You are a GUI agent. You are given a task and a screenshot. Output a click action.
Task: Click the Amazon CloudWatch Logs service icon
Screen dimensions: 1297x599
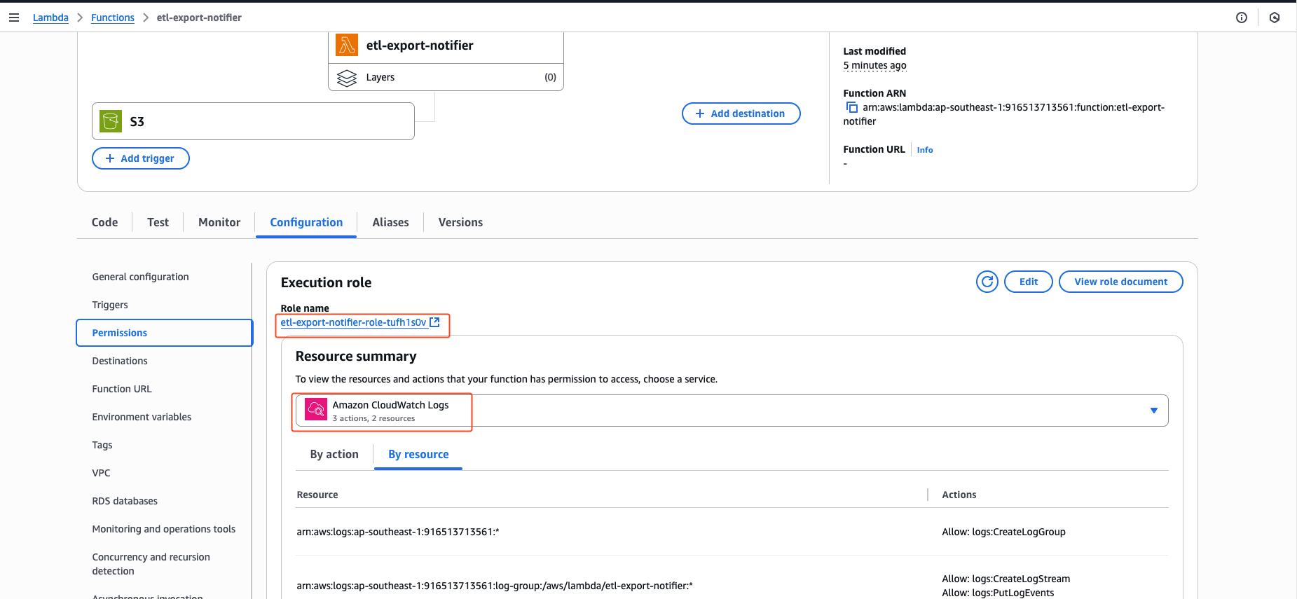316,410
